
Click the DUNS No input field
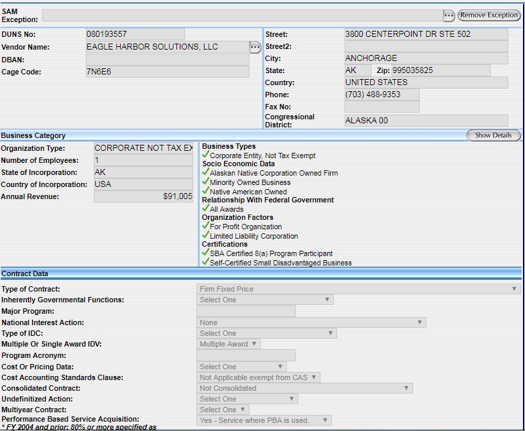point(135,34)
